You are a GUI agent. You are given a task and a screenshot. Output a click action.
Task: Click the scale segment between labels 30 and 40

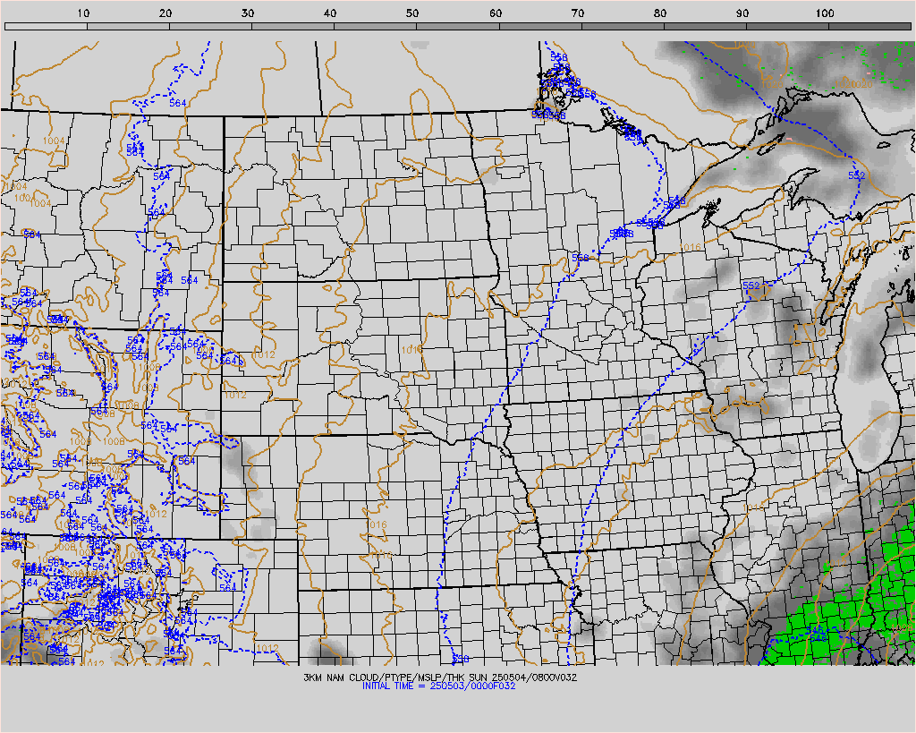[293, 26]
